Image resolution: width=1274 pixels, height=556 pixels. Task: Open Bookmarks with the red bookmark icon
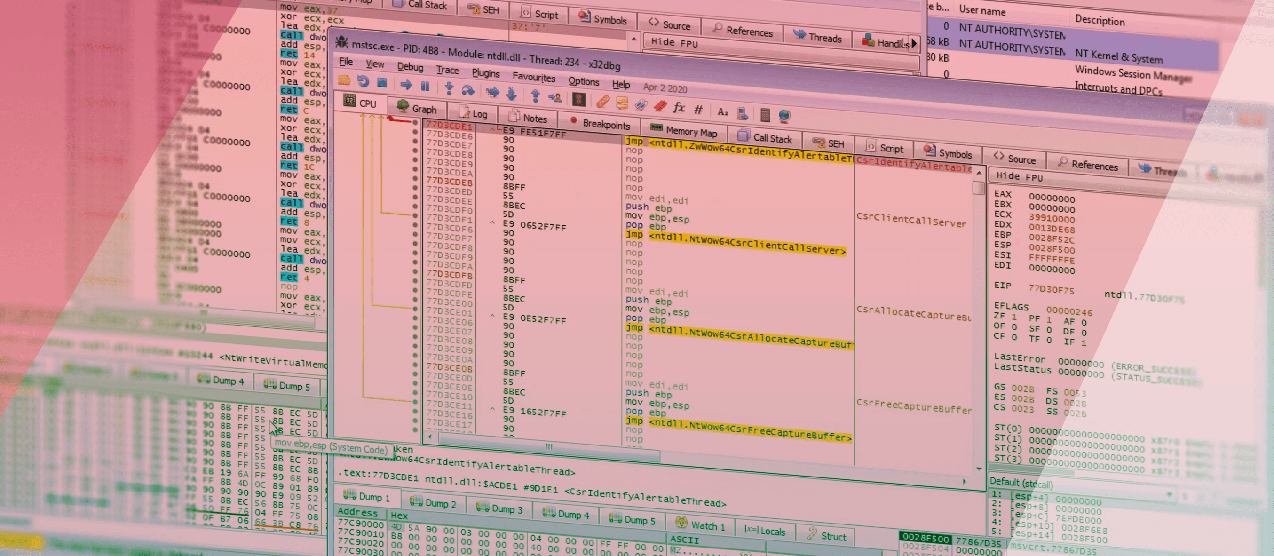pos(660,106)
